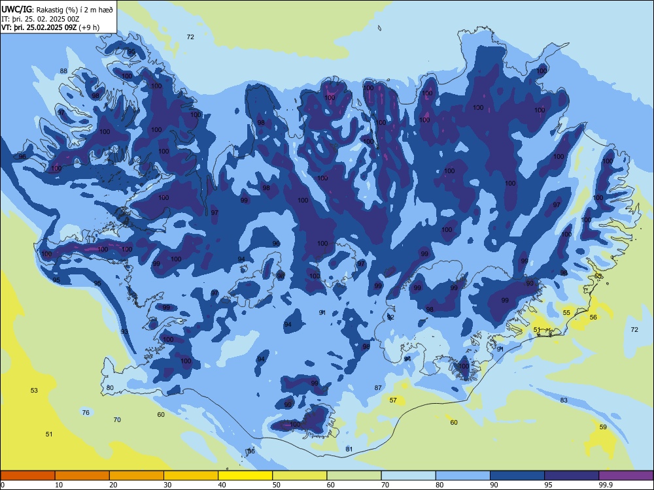Pick the 20–30 light orange legend swatch
This screenshot has width=654, height=490.
[x=137, y=476]
